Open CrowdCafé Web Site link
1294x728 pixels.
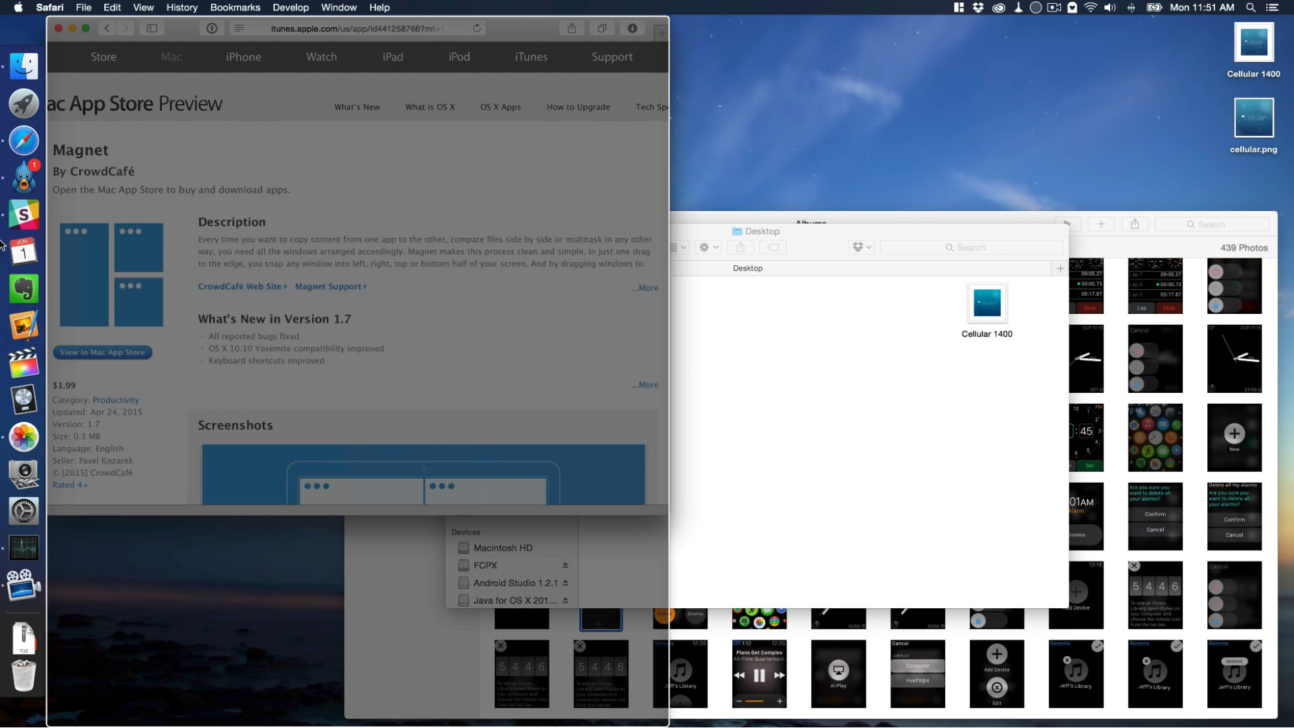click(242, 287)
